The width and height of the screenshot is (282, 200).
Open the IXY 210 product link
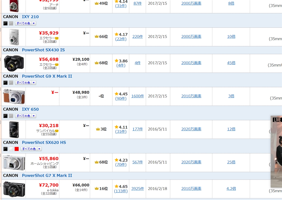pyautogui.click(x=30, y=17)
